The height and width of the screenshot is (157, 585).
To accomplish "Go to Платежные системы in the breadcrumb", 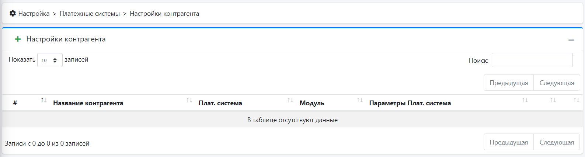I will pyautogui.click(x=90, y=14).
